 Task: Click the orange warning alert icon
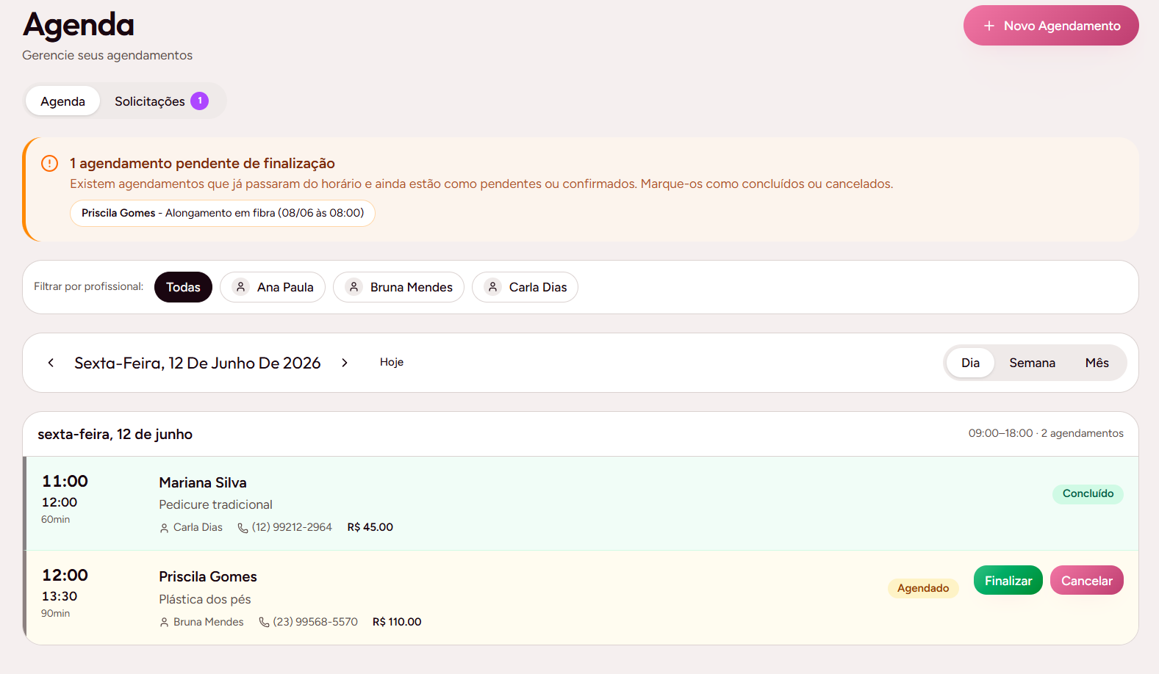49,163
